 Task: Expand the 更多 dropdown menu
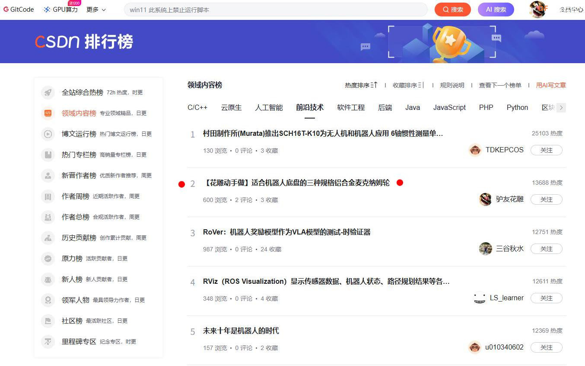click(x=96, y=9)
